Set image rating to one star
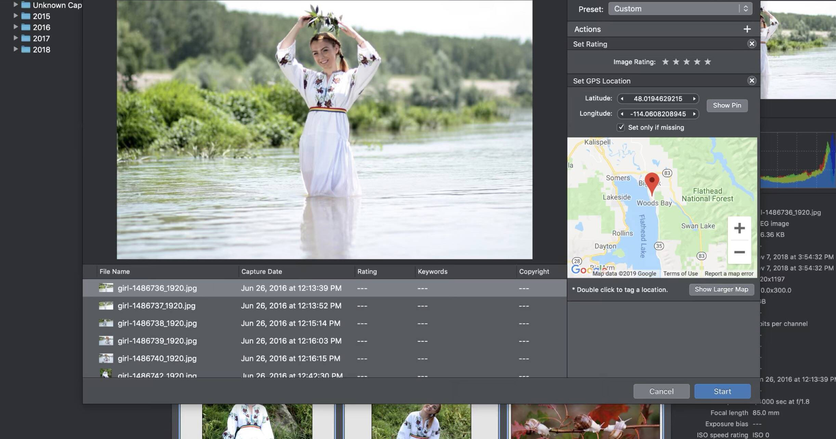Image resolution: width=836 pixels, height=439 pixels. click(665, 62)
